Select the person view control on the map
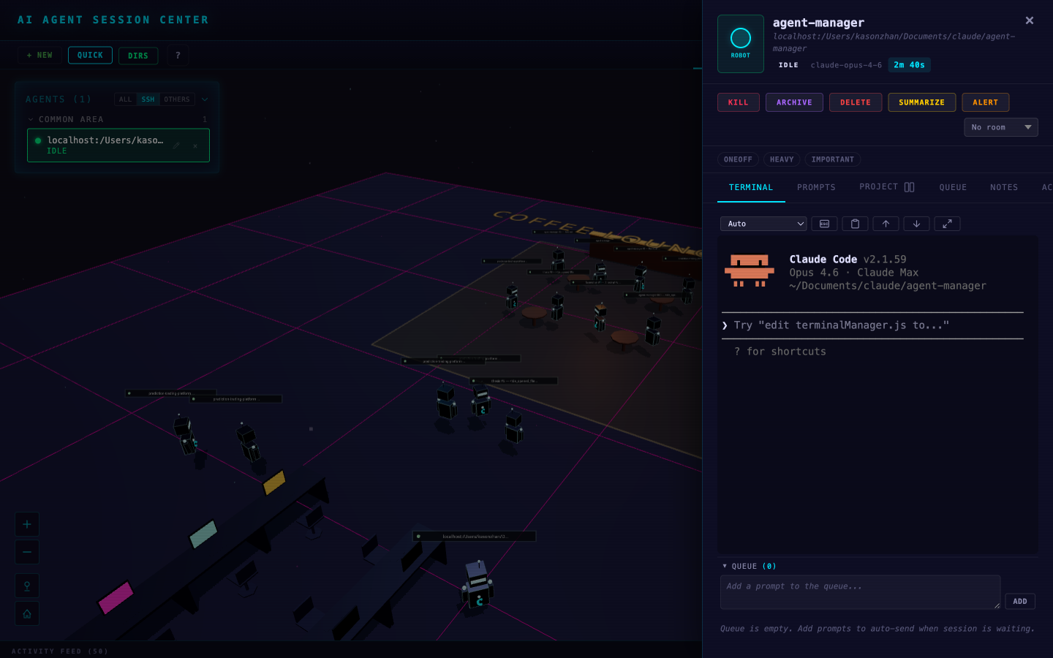Image resolution: width=1053 pixels, height=658 pixels. (x=26, y=586)
